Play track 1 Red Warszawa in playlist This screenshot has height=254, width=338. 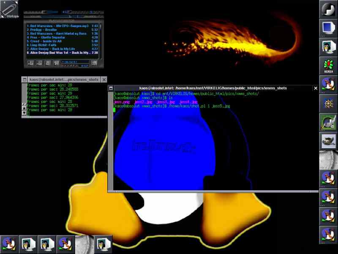(62, 26)
